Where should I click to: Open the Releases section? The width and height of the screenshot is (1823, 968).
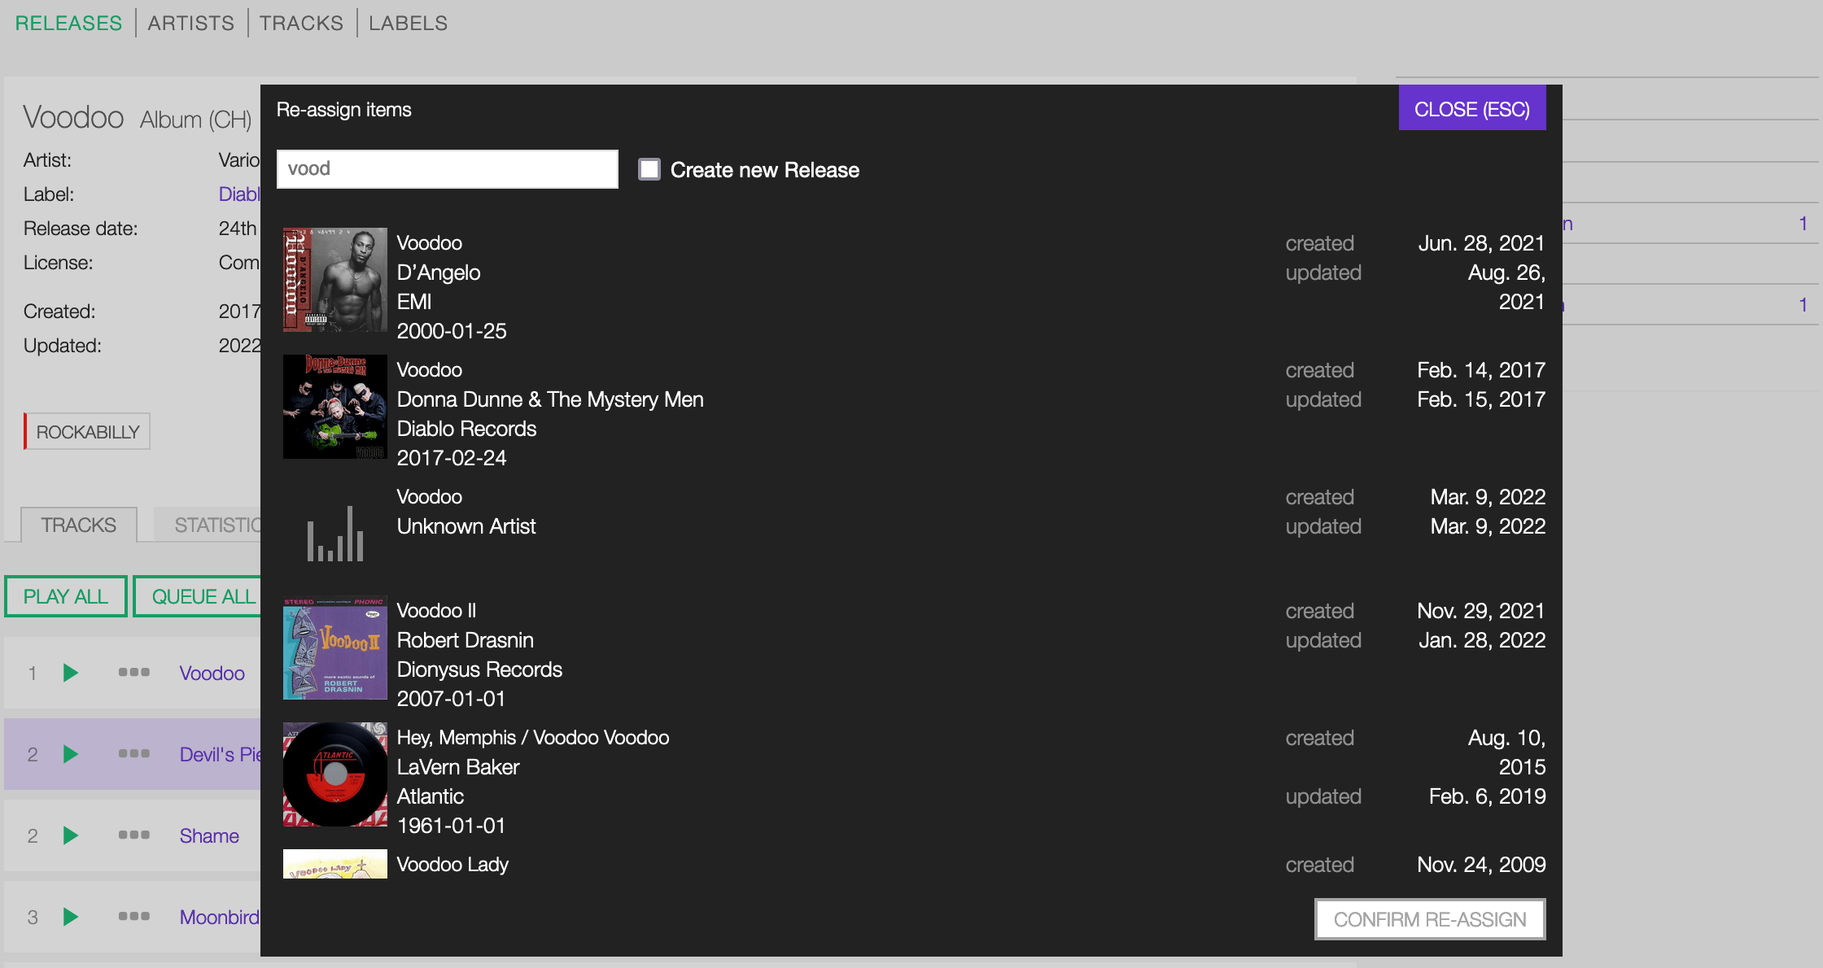[68, 23]
